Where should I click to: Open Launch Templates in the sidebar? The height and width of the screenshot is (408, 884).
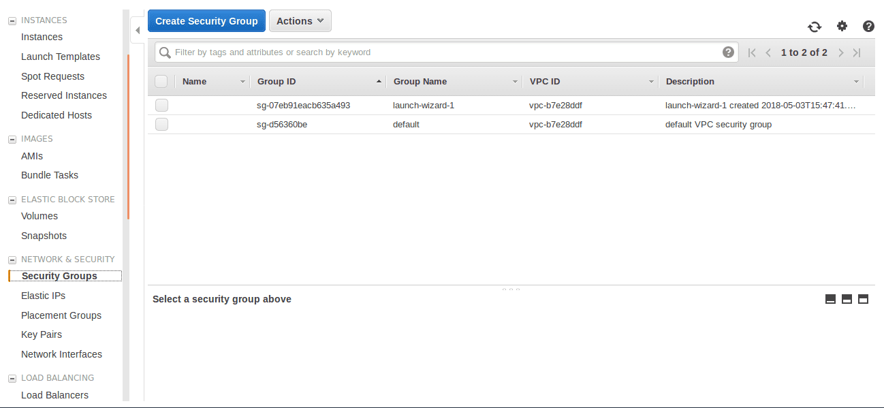click(x=61, y=57)
